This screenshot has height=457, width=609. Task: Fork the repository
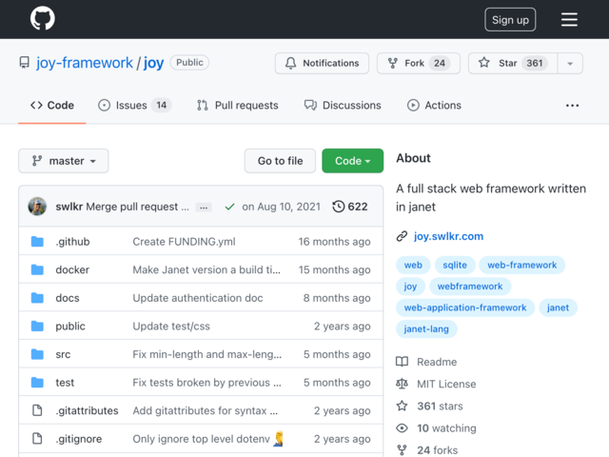click(x=419, y=63)
